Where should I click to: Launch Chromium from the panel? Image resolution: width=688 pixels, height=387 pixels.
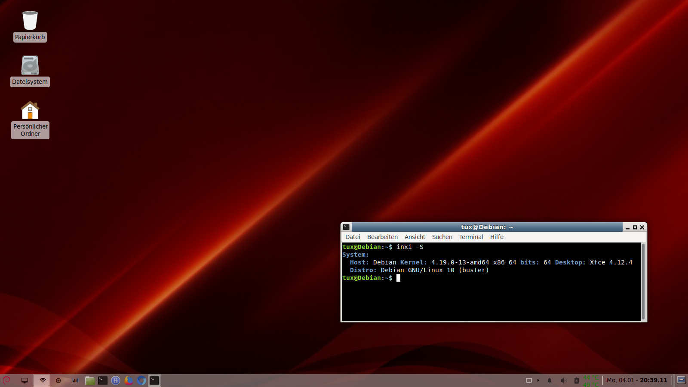tap(141, 381)
